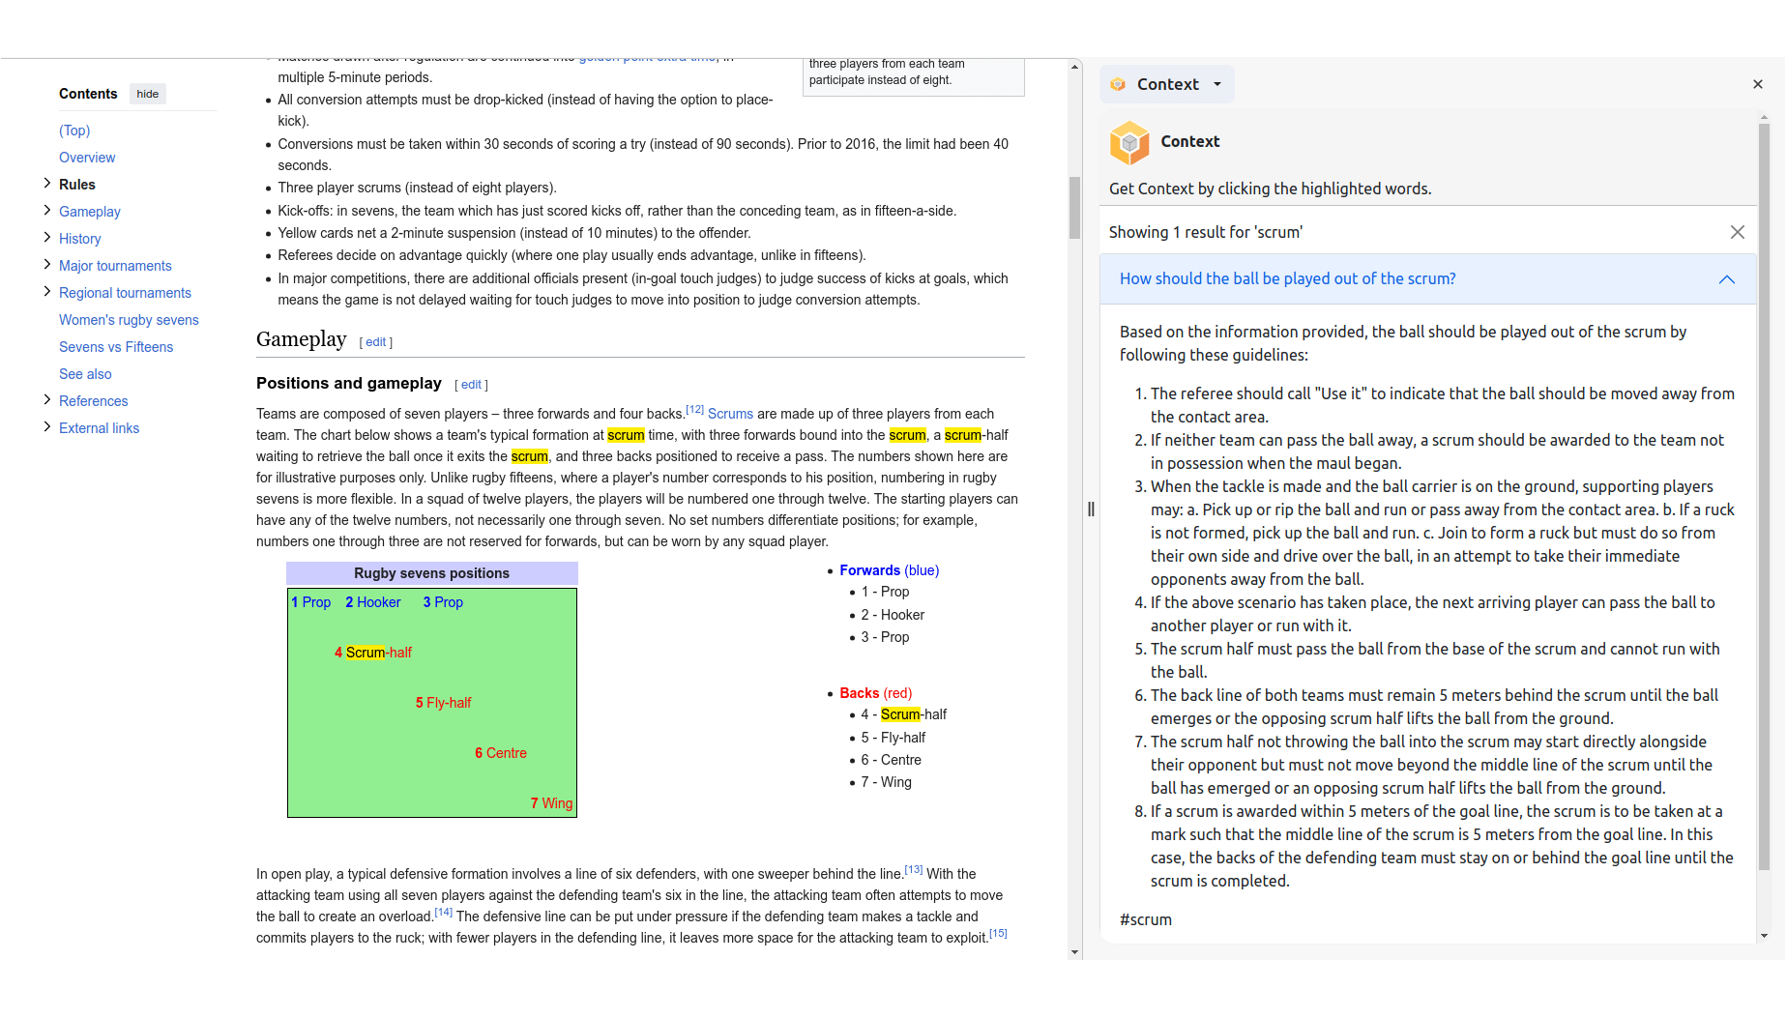The width and height of the screenshot is (1787, 1018).
Task: Collapse the scrum question accordion chevron
Action: [x=1727, y=279]
